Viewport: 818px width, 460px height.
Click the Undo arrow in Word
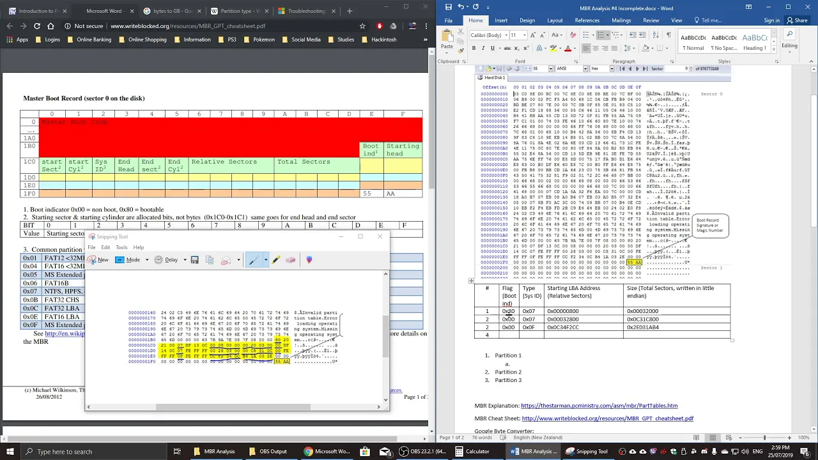461,7
